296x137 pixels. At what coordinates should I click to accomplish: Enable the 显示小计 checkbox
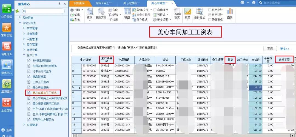pos(210,10)
